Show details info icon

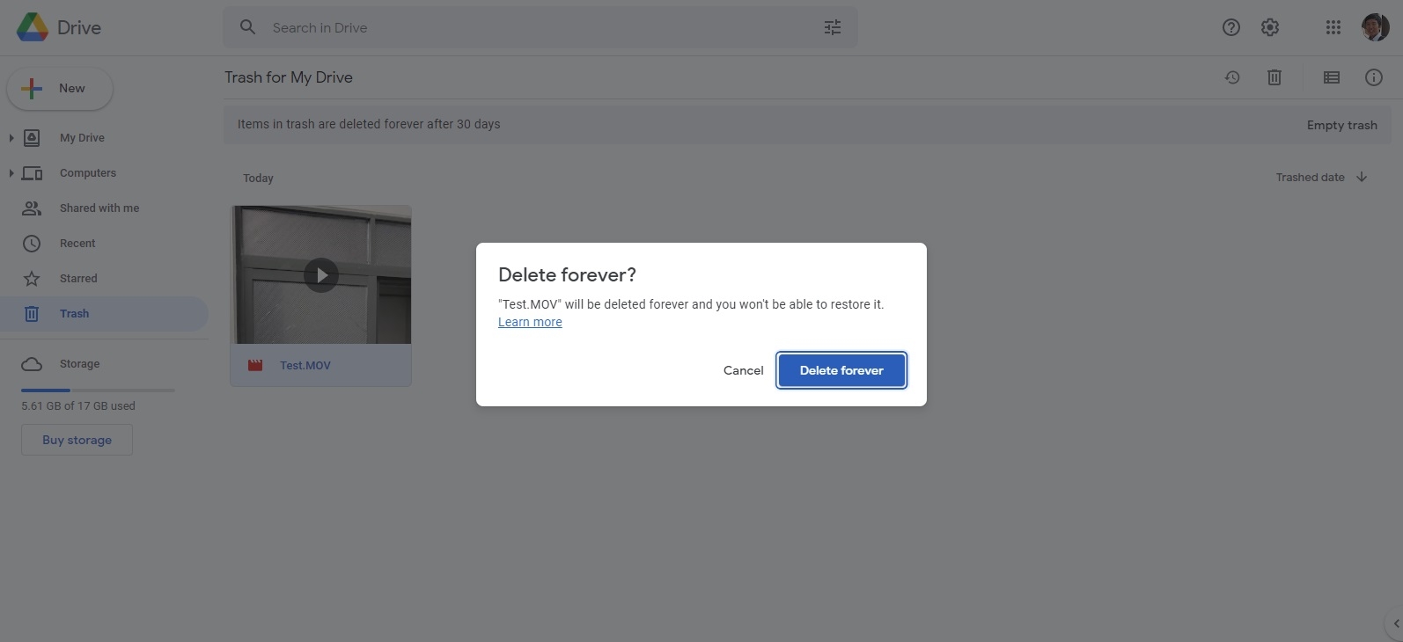(x=1374, y=77)
